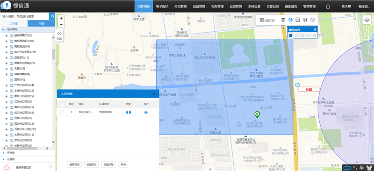Screen dimensions: 374x171
Task: Select the rectangle selection tool
Action: click(291, 36)
